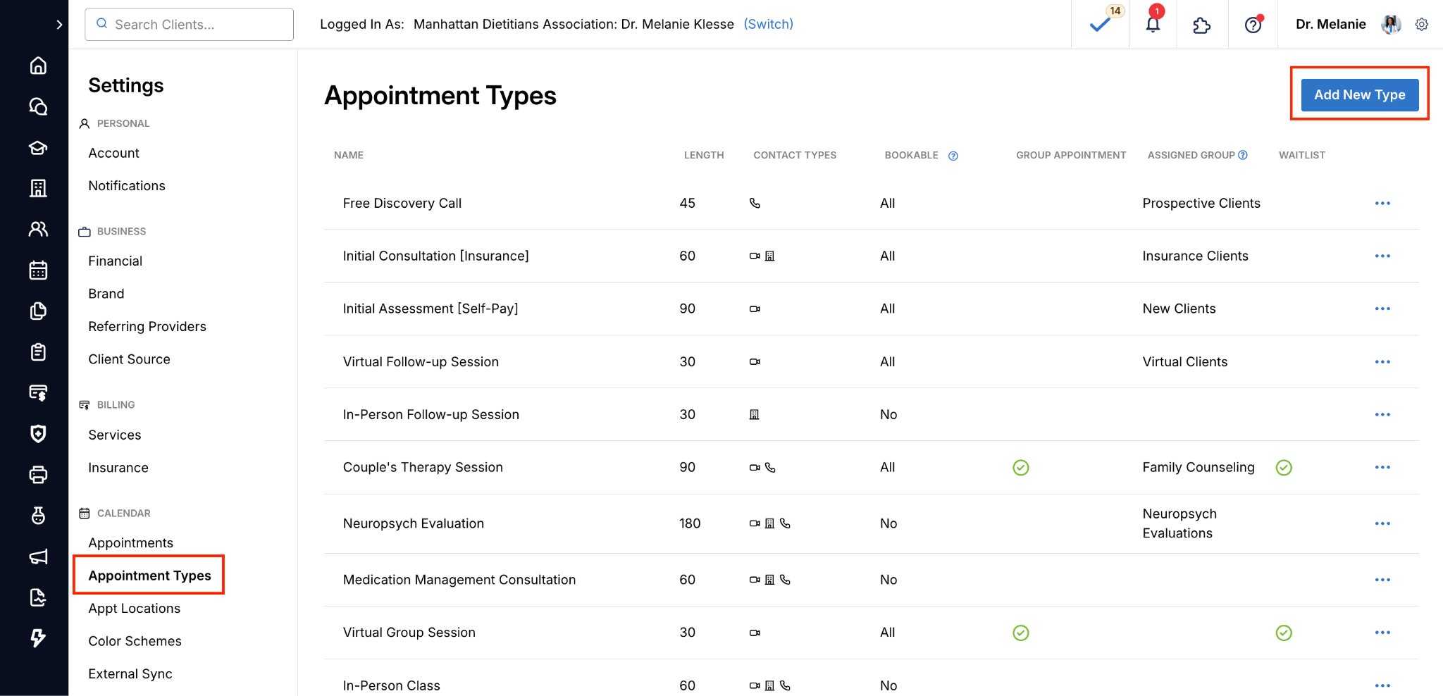This screenshot has width=1443, height=696.
Task: Toggle waitlist check for Couple's Therapy Session
Action: (x=1284, y=468)
